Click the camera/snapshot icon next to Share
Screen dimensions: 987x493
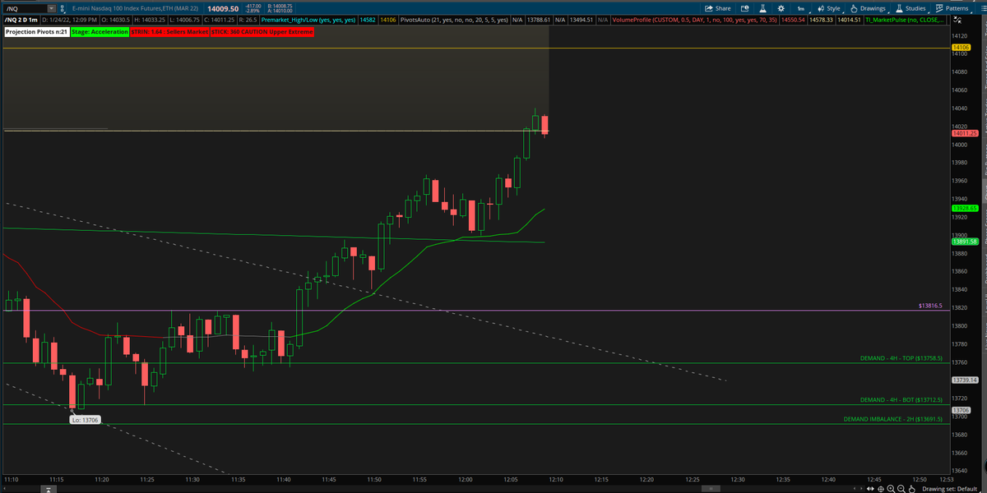point(744,8)
